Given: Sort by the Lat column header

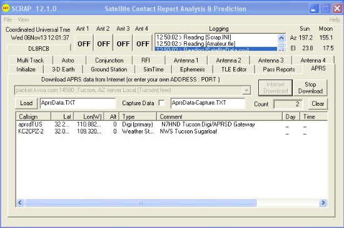Looking at the screenshot, I should pos(63,117).
